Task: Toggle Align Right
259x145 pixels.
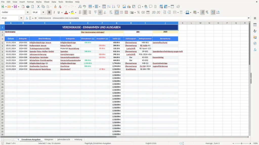Action: pyautogui.click(x=90, y=12)
